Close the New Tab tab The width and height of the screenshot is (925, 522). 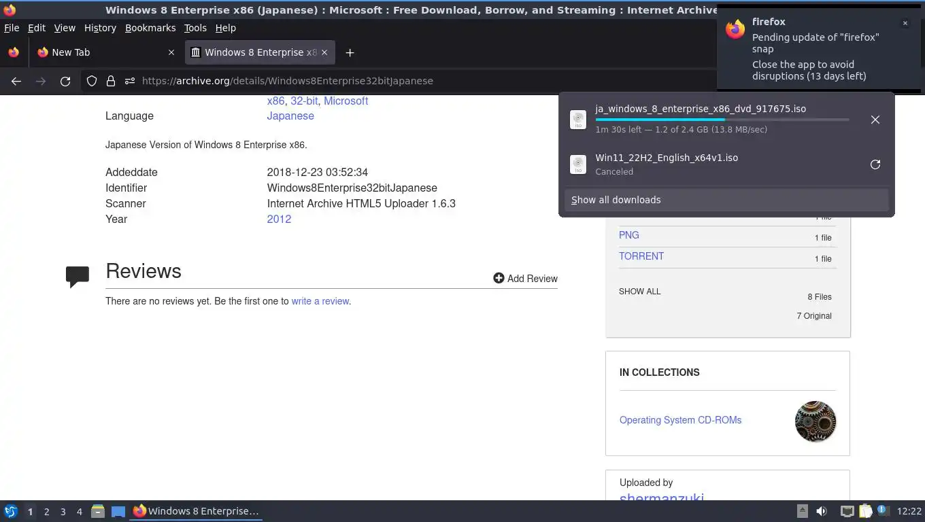tap(171, 52)
